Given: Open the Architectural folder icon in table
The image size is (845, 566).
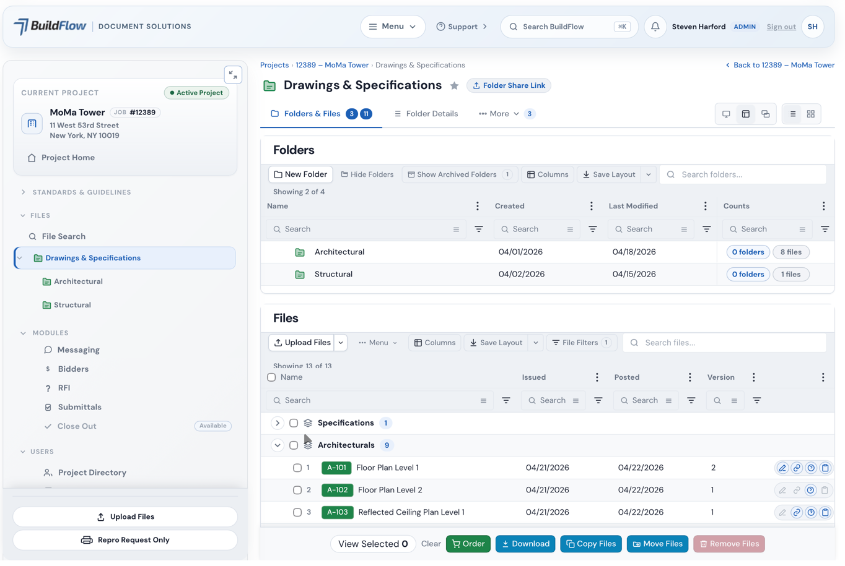Looking at the screenshot, I should (x=300, y=252).
